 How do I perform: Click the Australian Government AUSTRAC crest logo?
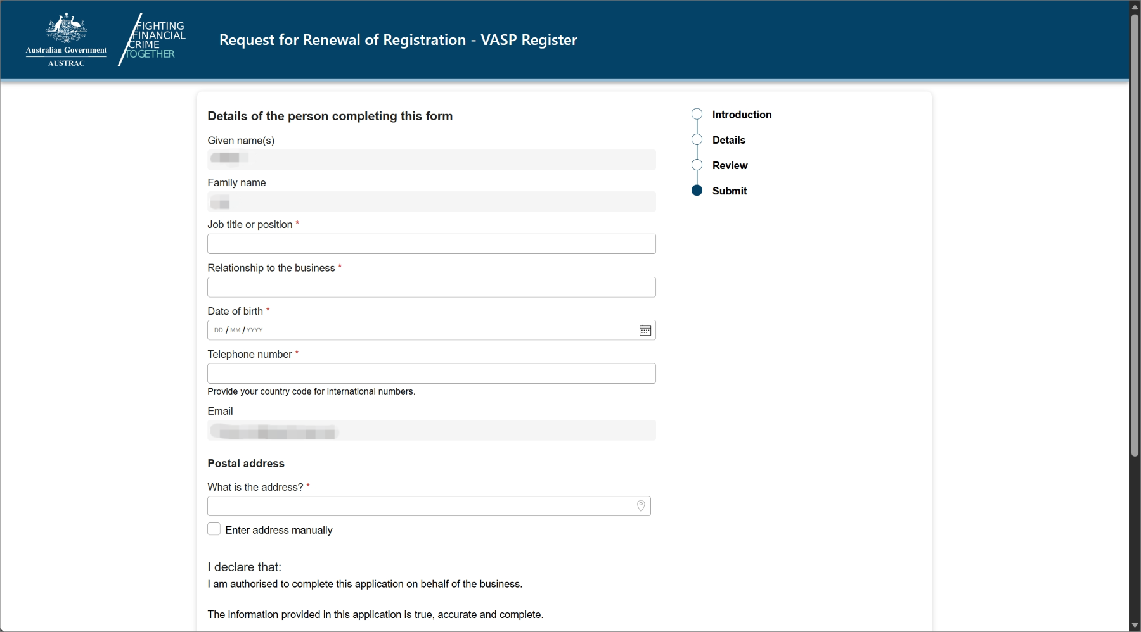click(x=67, y=39)
